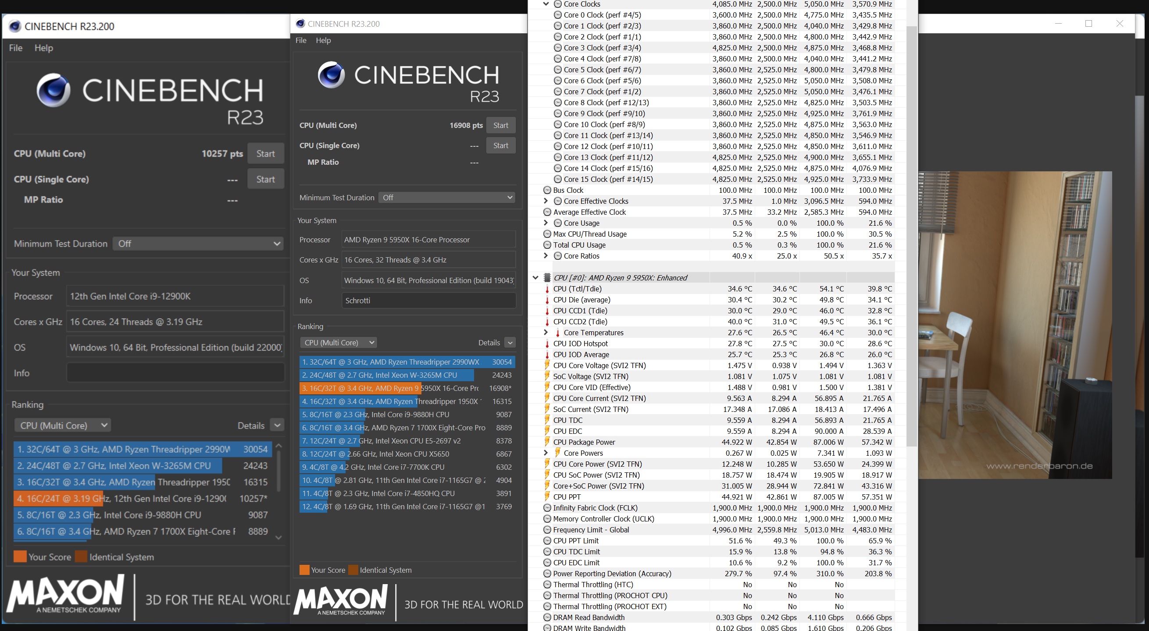This screenshot has height=631, width=1149.
Task: Click lightning icon beside CPU Package Power
Action: point(547,442)
